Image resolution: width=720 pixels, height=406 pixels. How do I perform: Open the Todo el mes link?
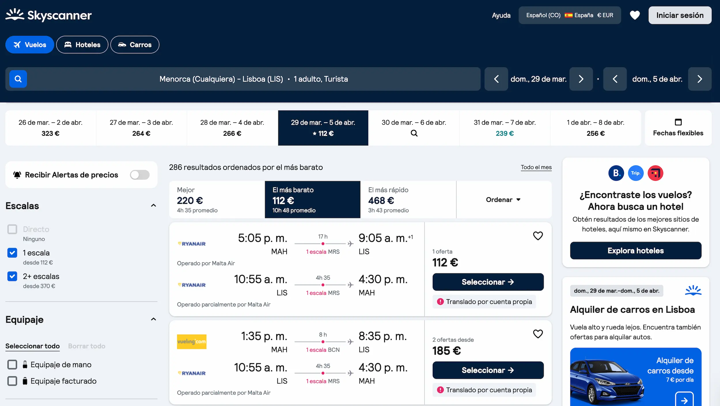[536, 167]
